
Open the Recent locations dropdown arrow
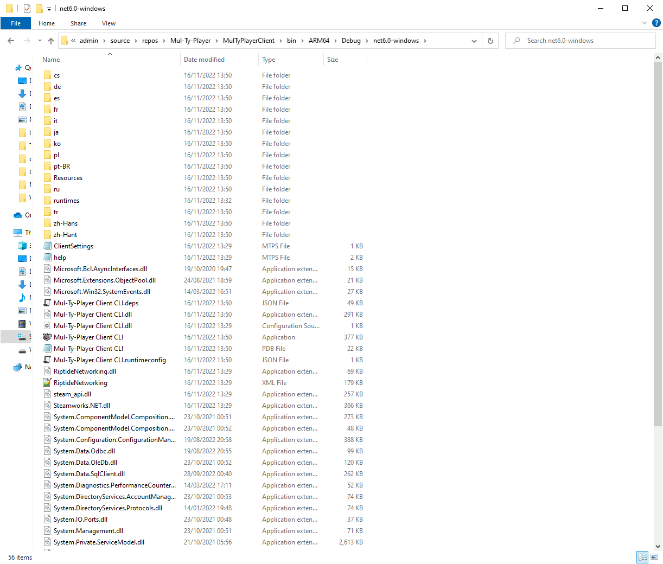coord(40,41)
